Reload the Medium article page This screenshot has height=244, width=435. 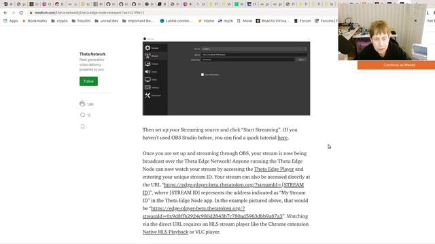21,13
